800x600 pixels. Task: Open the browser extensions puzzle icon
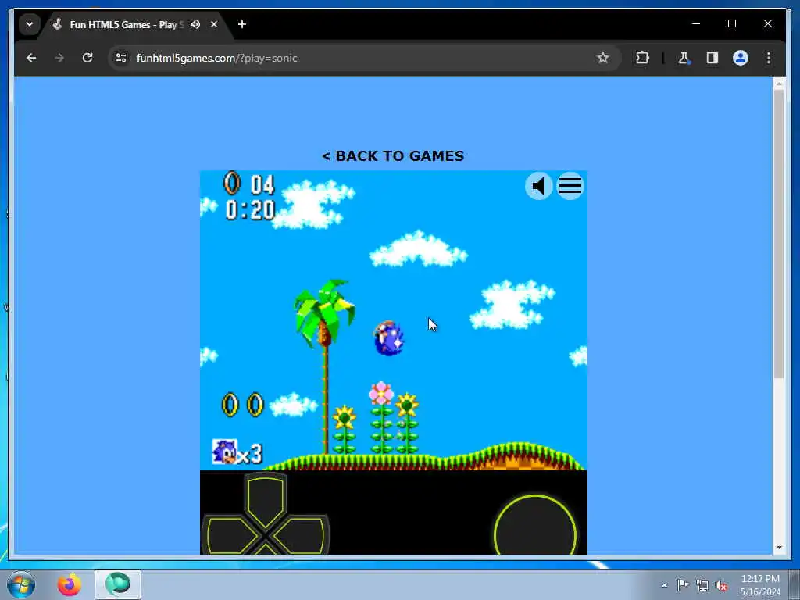[642, 58]
